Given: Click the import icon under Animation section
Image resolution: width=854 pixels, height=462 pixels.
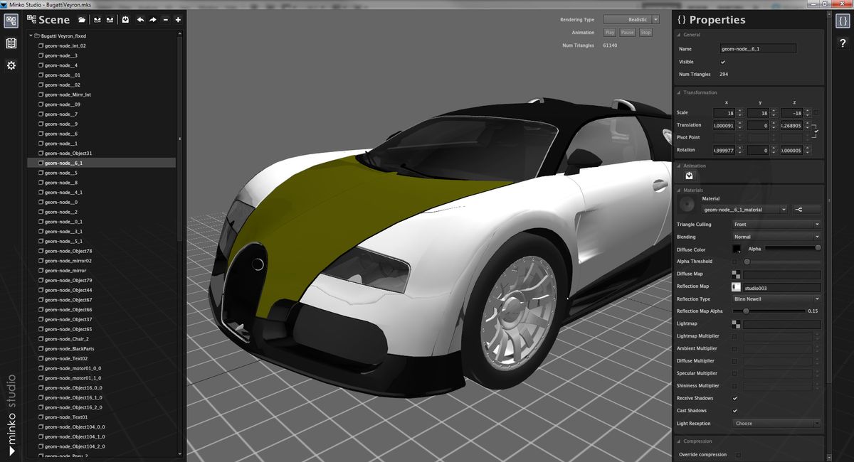Looking at the screenshot, I should (689, 176).
